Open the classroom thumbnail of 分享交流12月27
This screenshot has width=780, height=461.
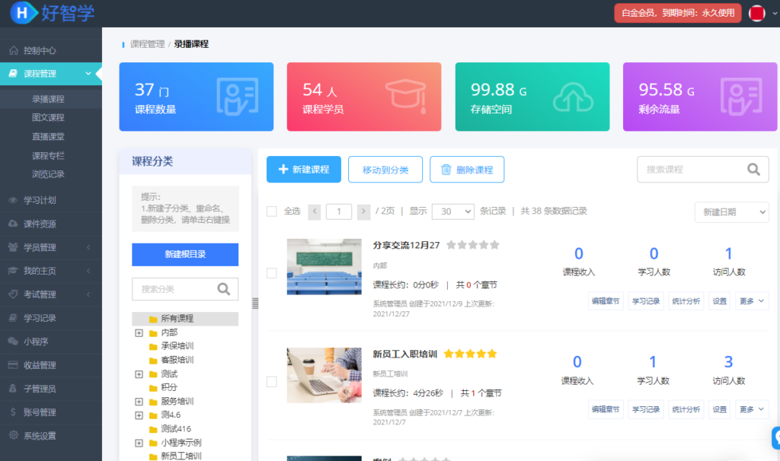click(324, 267)
